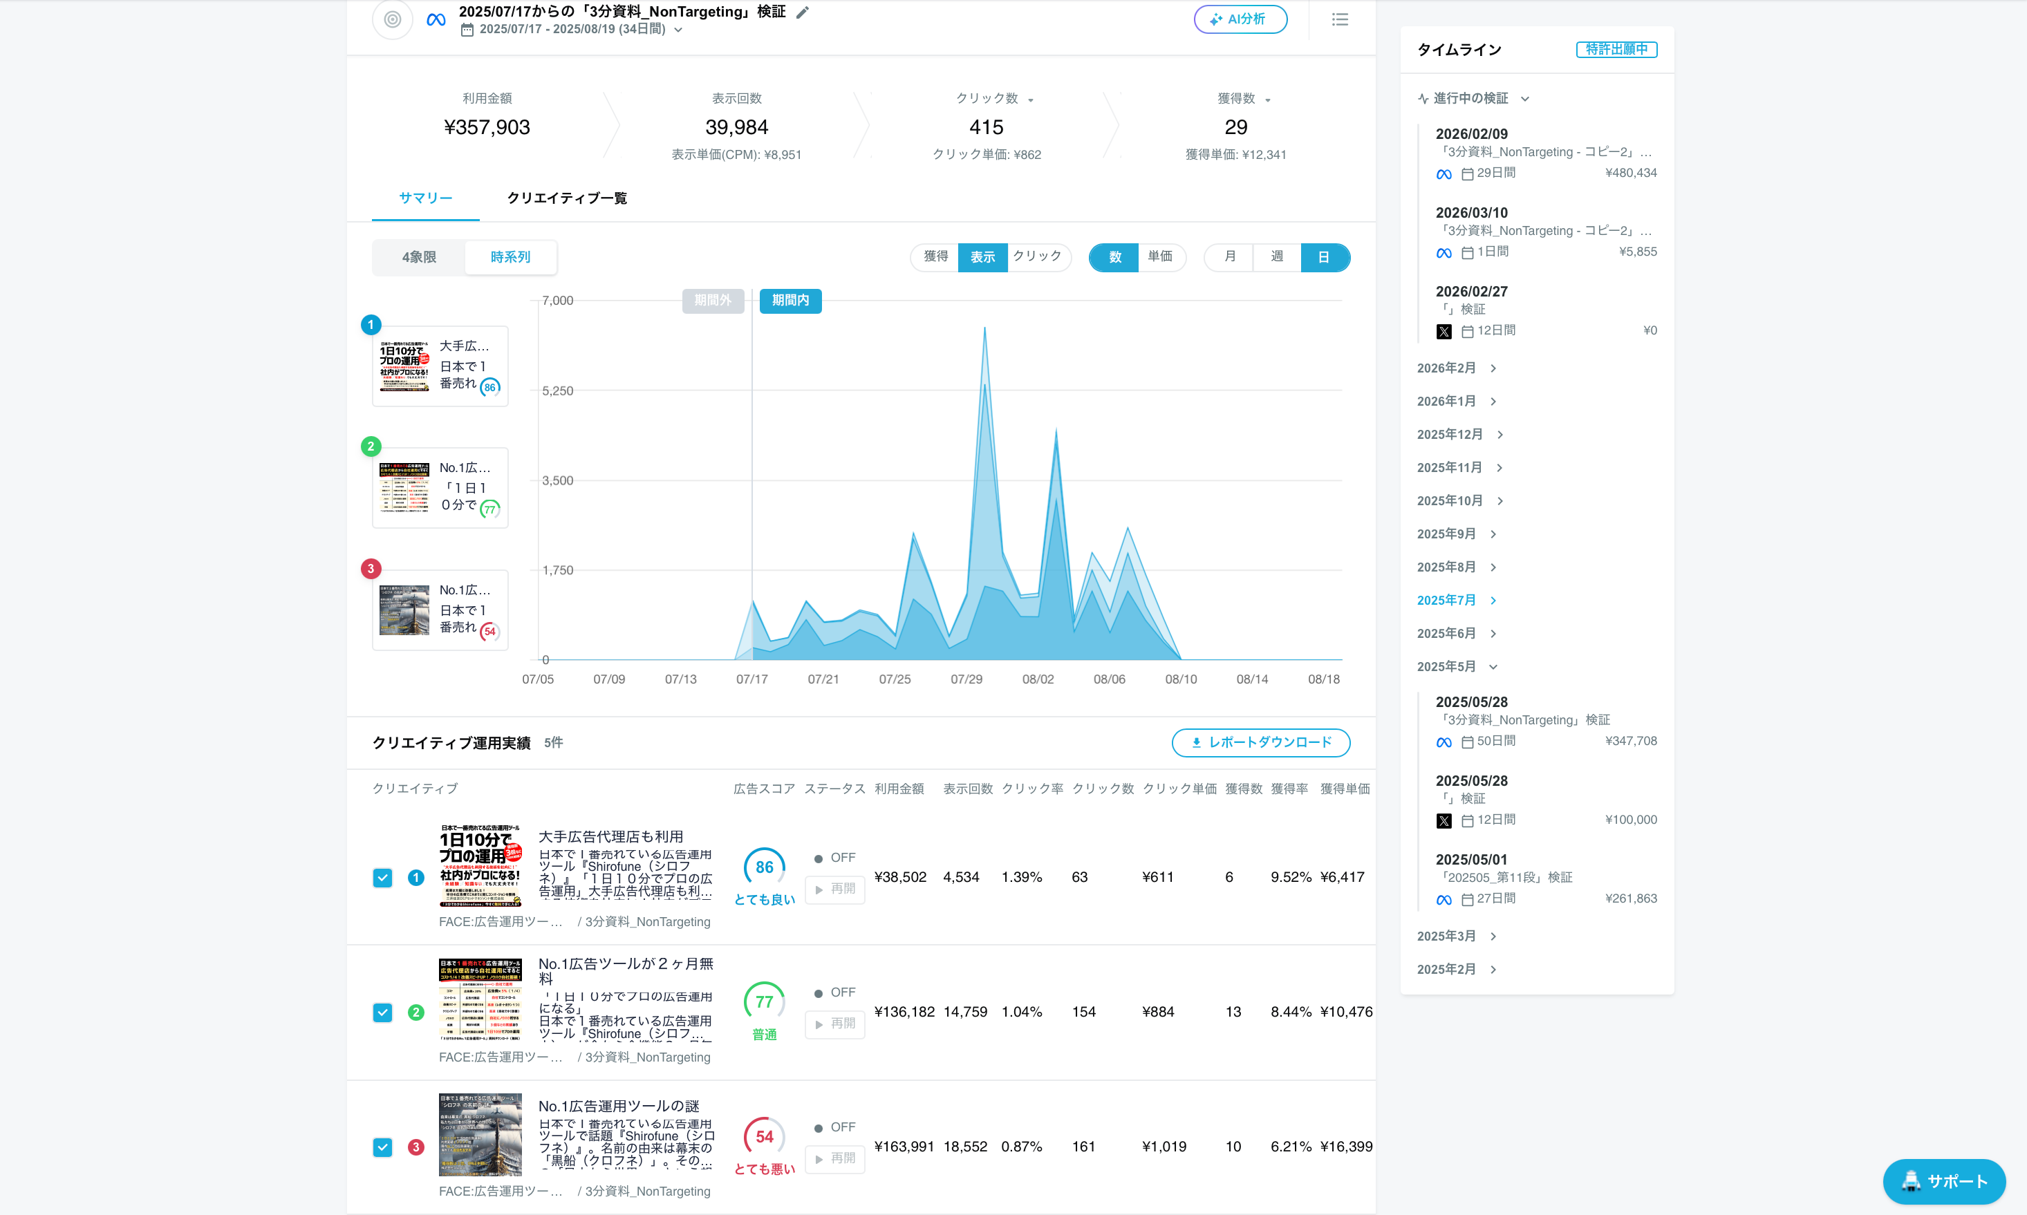Uncheck the checkbox for creative 3
Screen dimensions: 2027x1215
click(382, 1147)
